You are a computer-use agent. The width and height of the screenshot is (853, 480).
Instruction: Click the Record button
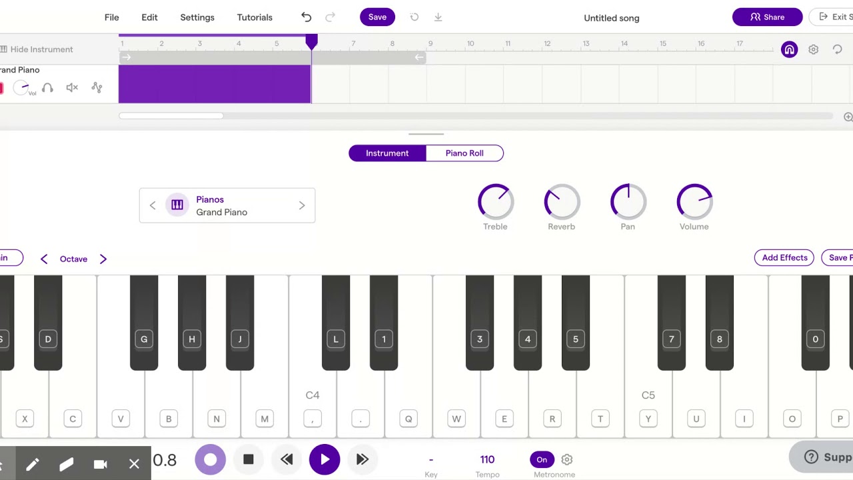tap(210, 459)
